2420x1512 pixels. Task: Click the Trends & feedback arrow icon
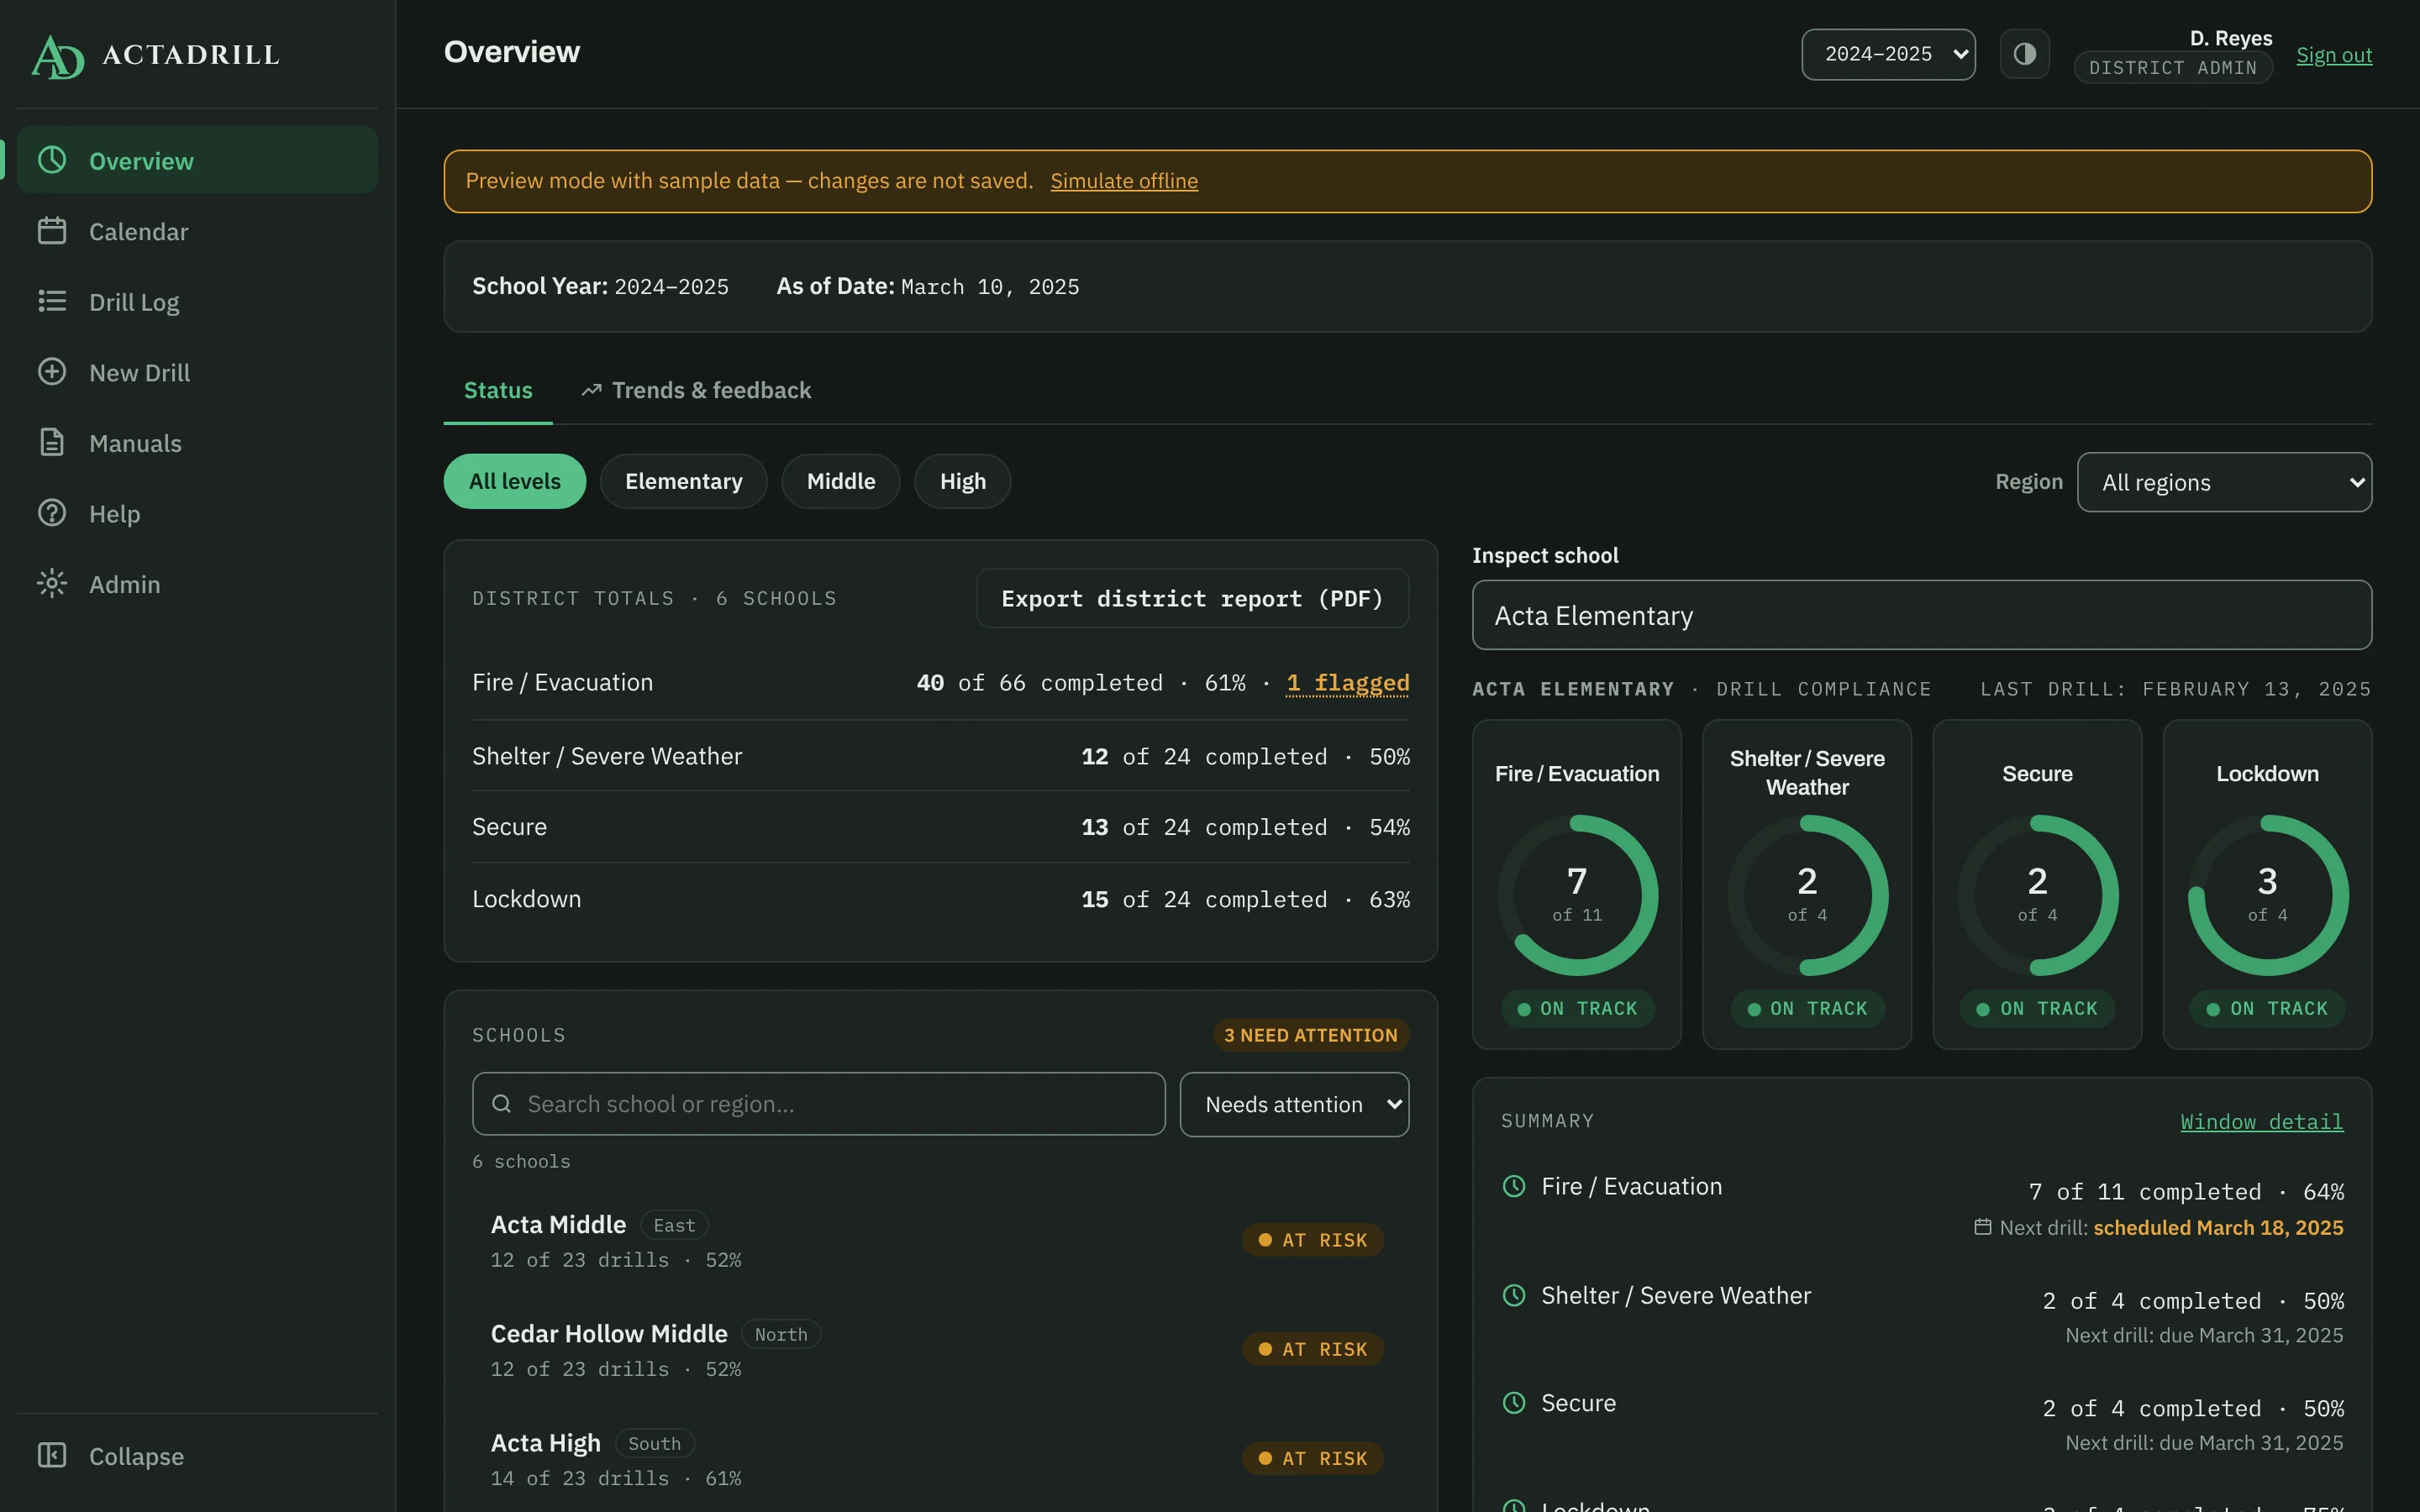point(591,390)
